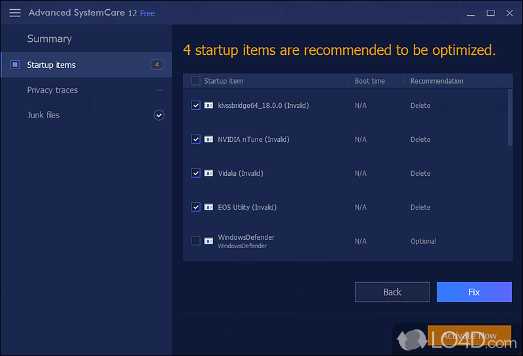The width and height of the screenshot is (523, 356).
Task: Uncheck EOS Utility (Invalid) checkbox
Action: [195, 207]
